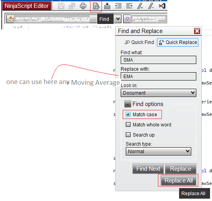Screen dimensions: 212x201
Task: Open the Look in Document dropdown
Action: tap(158, 93)
